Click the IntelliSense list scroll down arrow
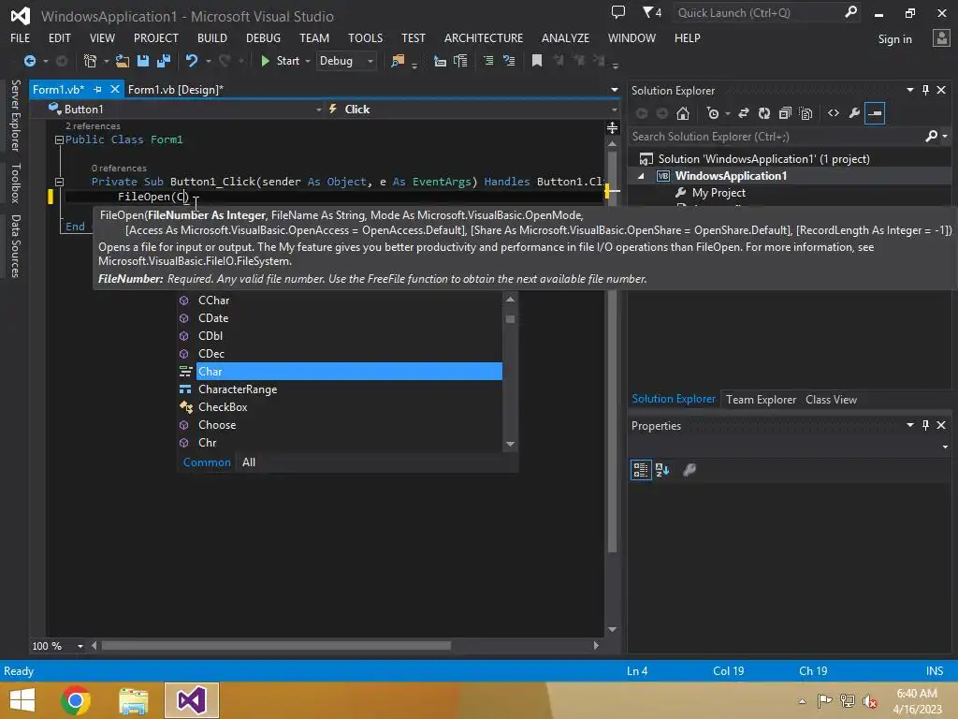Screen dimensions: 958x719 pos(510,444)
